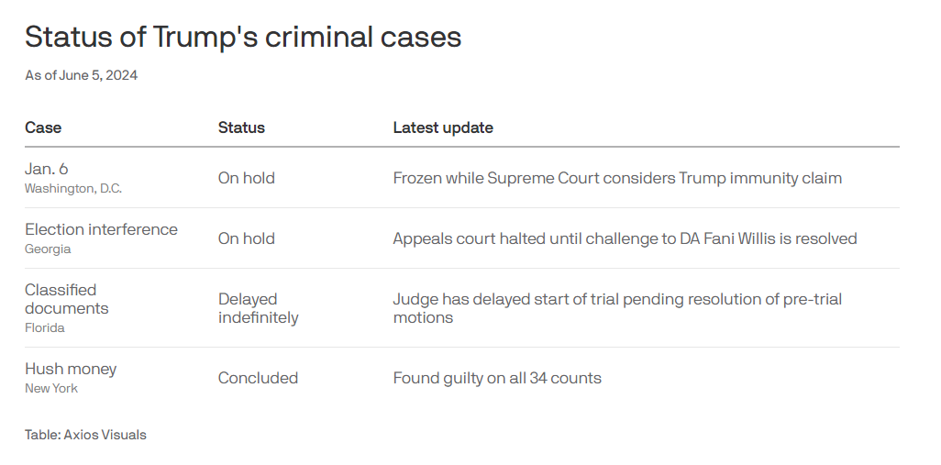Image resolution: width=941 pixels, height=465 pixels.
Task: Click the 'Status of Trump's criminal cases' title
Action: (243, 38)
